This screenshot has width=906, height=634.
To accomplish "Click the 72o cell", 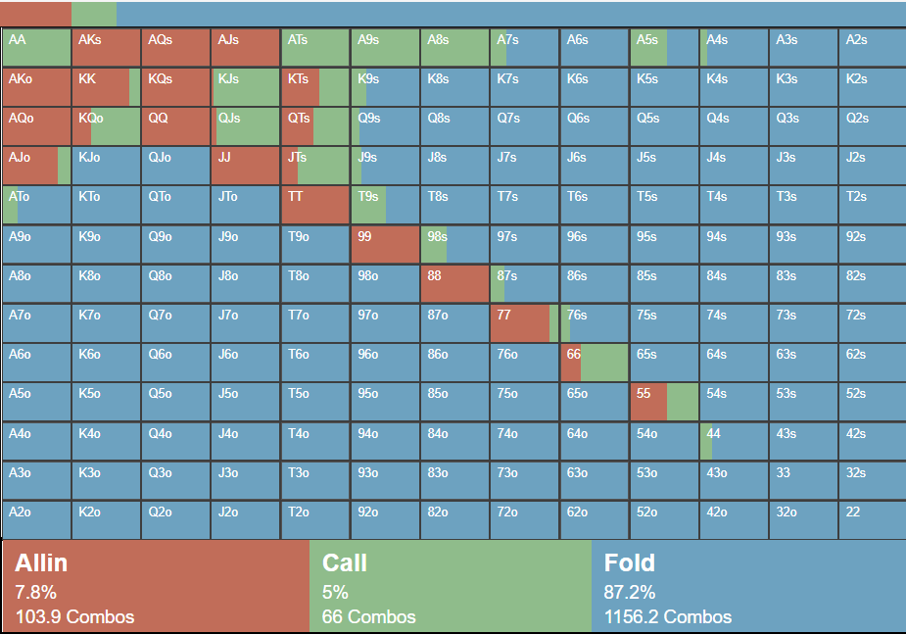I will pos(524,520).
